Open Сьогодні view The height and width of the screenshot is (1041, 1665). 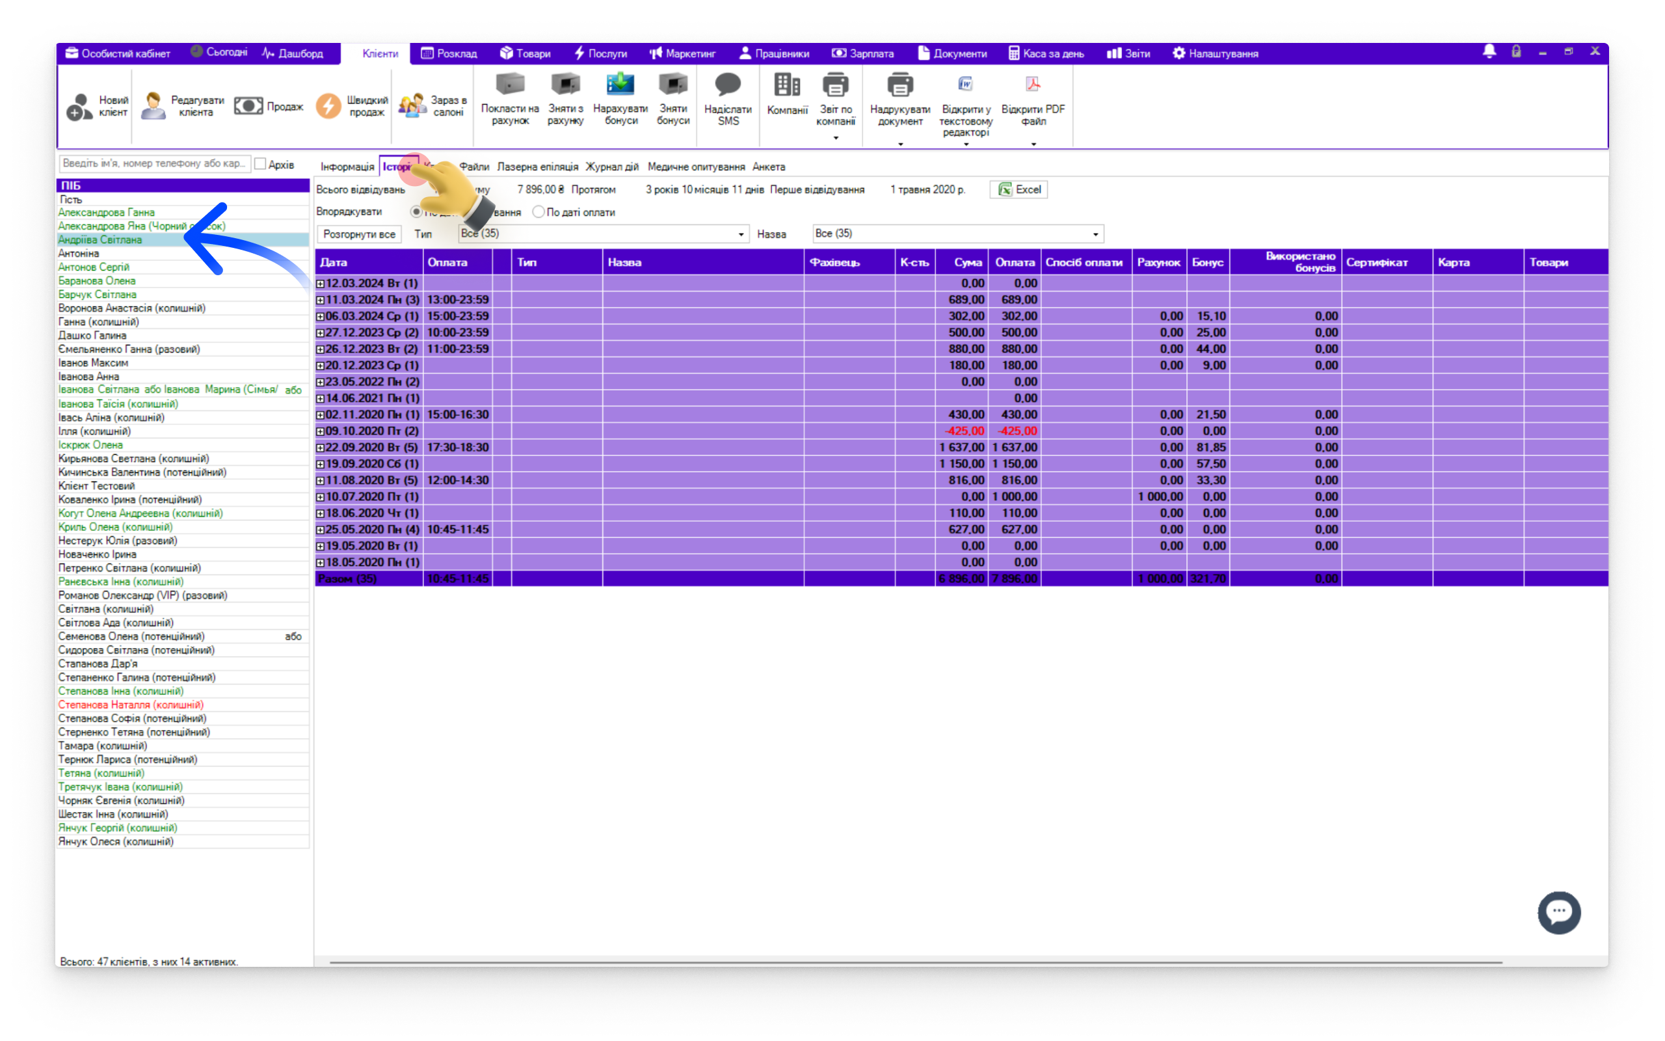click(x=219, y=52)
